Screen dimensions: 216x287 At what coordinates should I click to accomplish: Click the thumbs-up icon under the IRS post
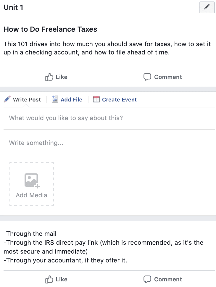(49, 280)
